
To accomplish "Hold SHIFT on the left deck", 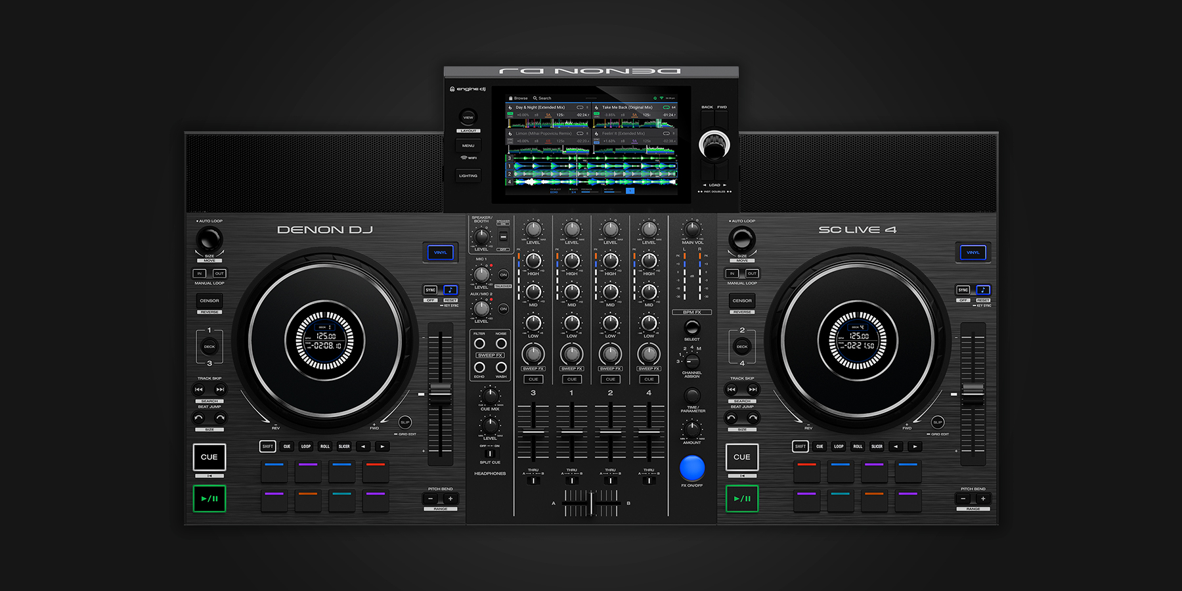I will 267,447.
